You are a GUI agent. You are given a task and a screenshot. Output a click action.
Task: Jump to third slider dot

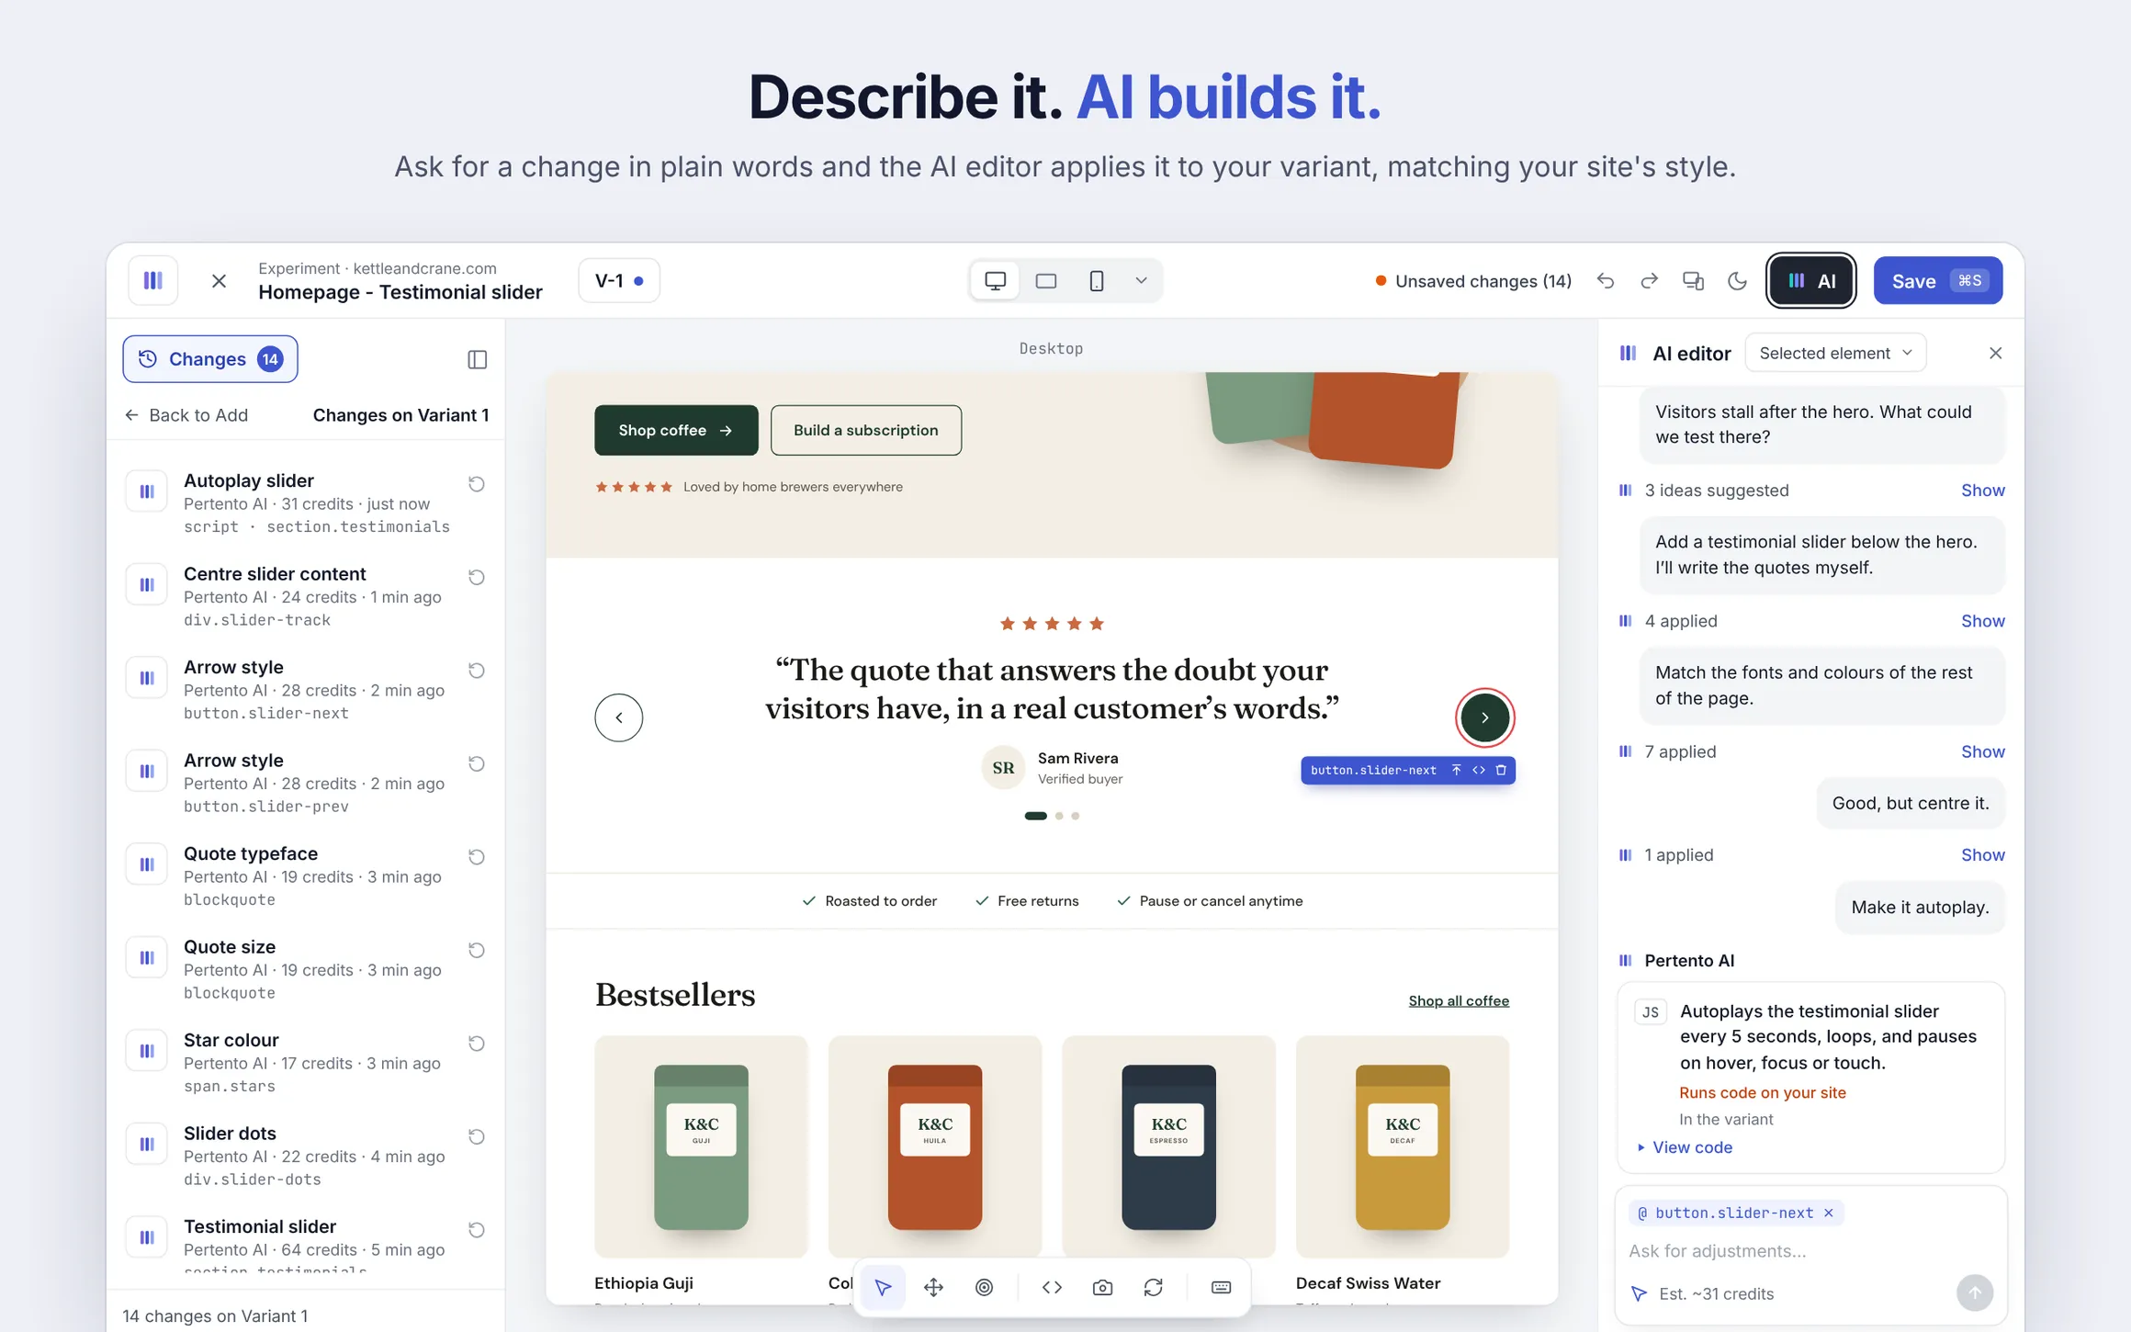point(1076,816)
